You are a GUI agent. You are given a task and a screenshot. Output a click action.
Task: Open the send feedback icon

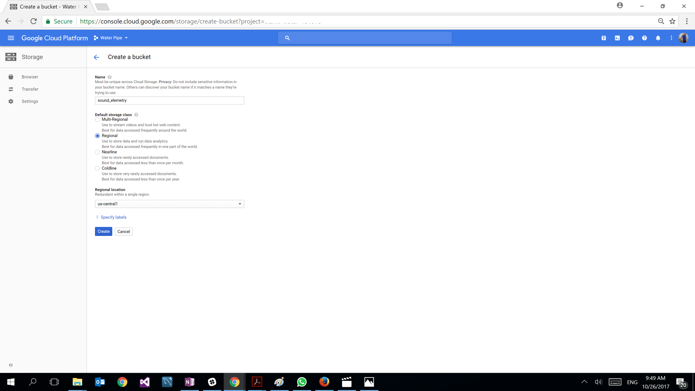click(x=631, y=38)
